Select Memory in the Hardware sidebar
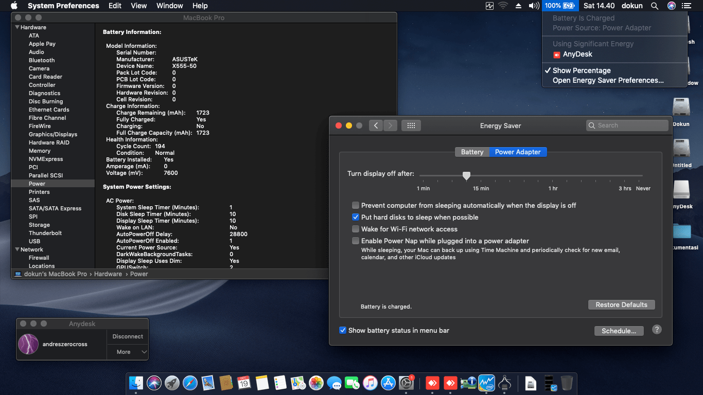Viewport: 703px width, 395px height. tap(40, 151)
